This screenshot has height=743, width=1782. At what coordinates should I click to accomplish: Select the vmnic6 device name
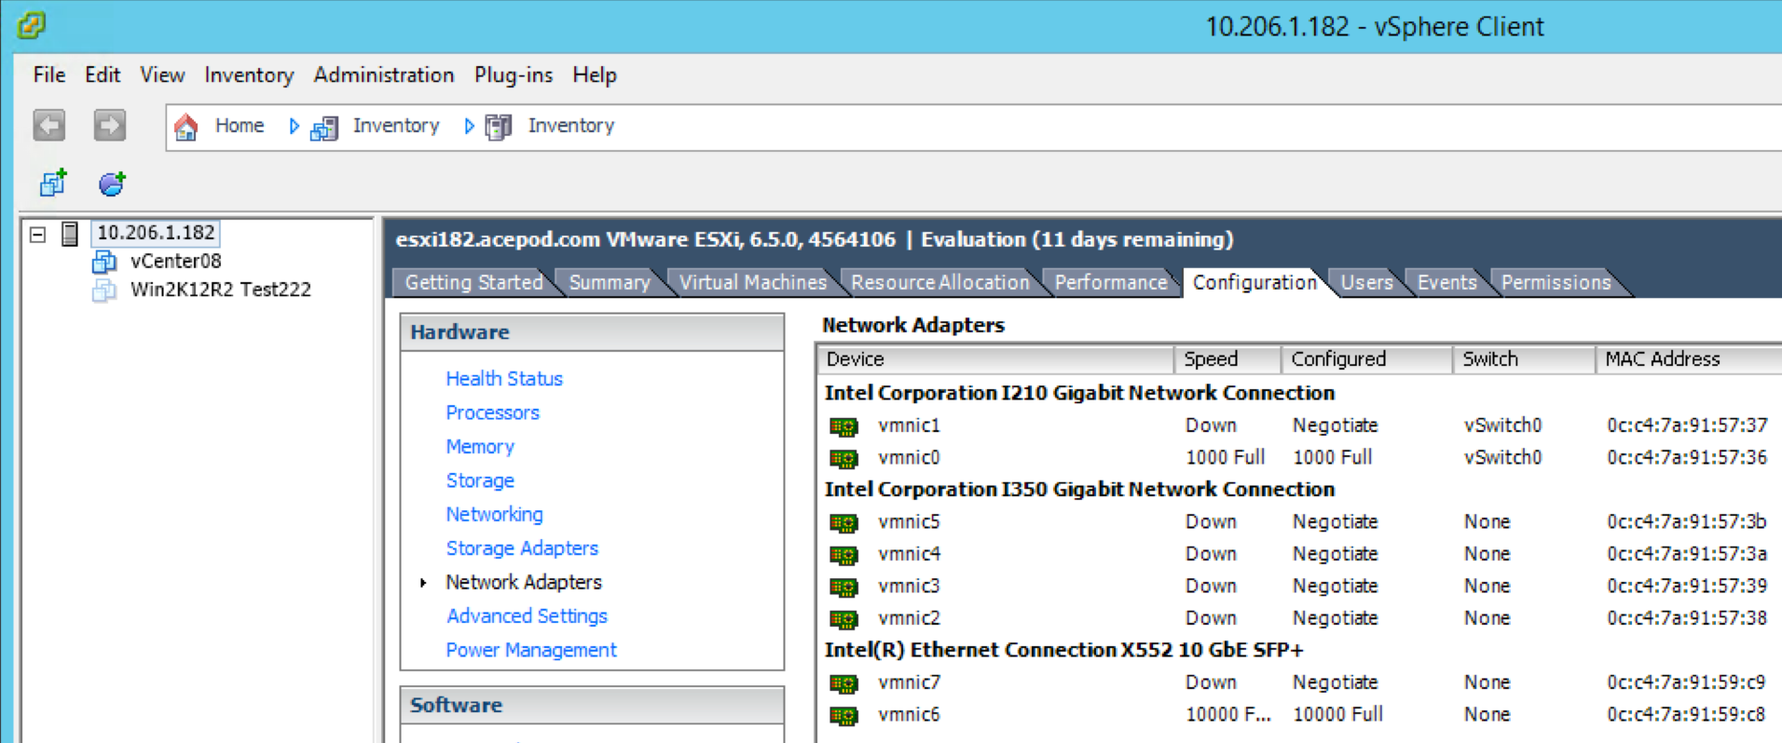tap(909, 715)
